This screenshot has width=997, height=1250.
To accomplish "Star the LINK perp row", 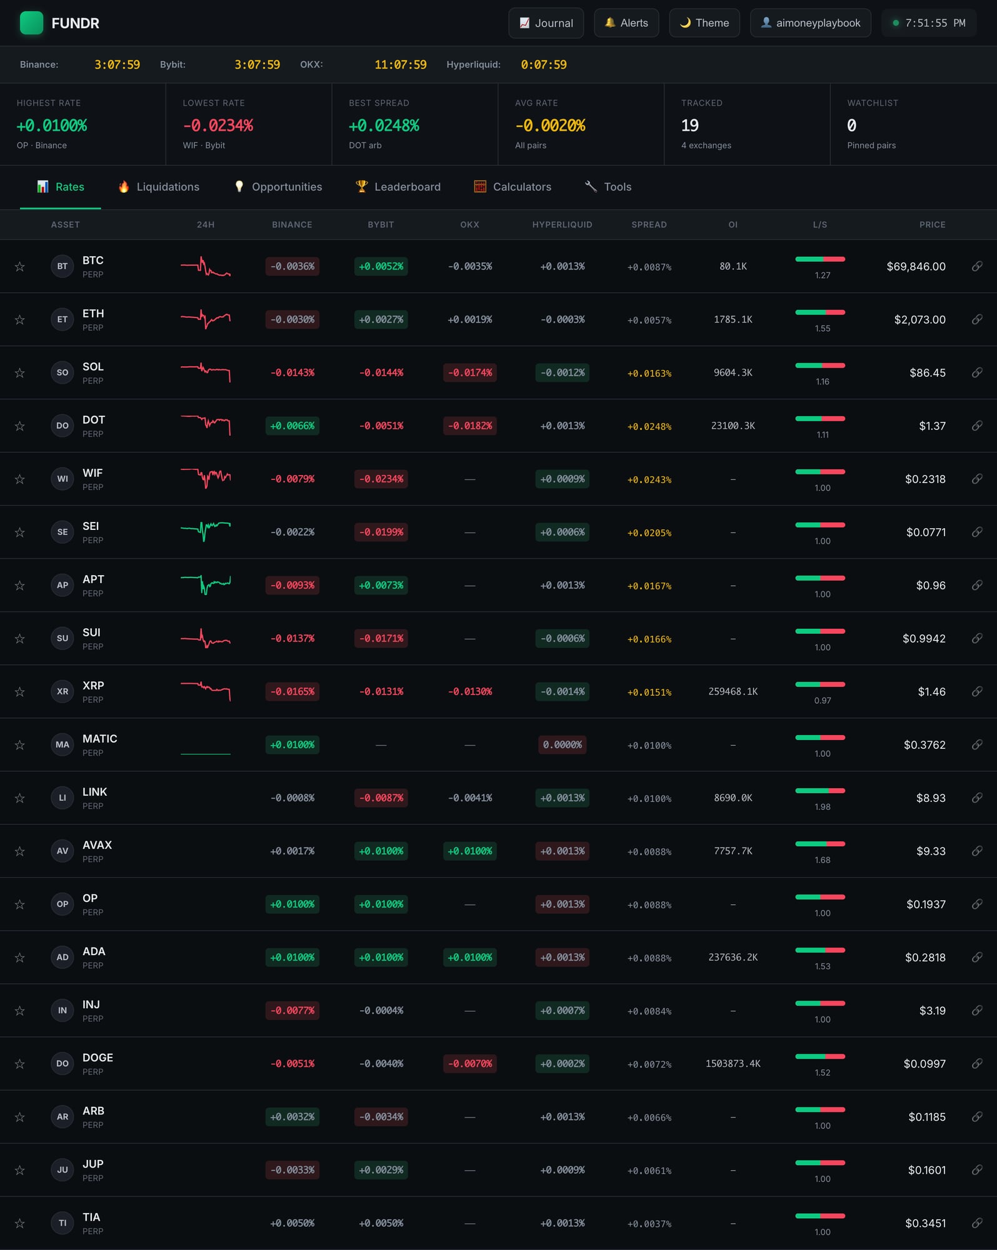I will coord(20,798).
